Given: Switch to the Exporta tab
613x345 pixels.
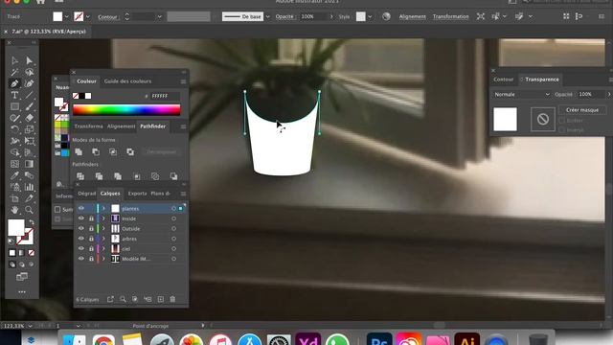Looking at the screenshot, I should tap(137, 194).
